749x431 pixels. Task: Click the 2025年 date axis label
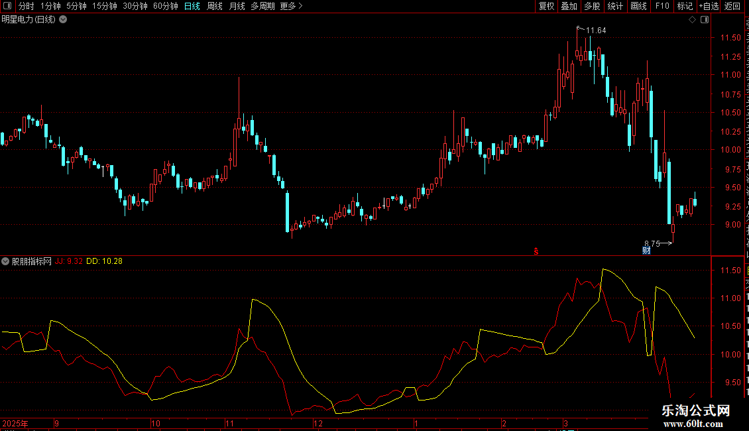15,423
